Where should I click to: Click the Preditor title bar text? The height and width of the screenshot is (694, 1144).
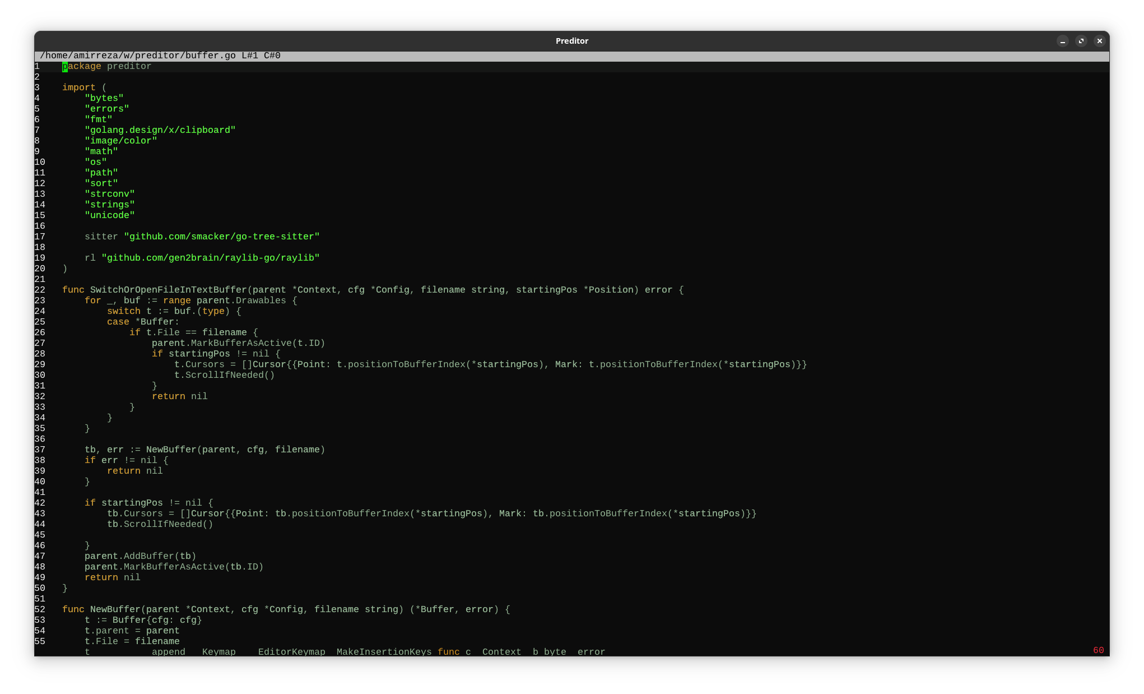[571, 41]
